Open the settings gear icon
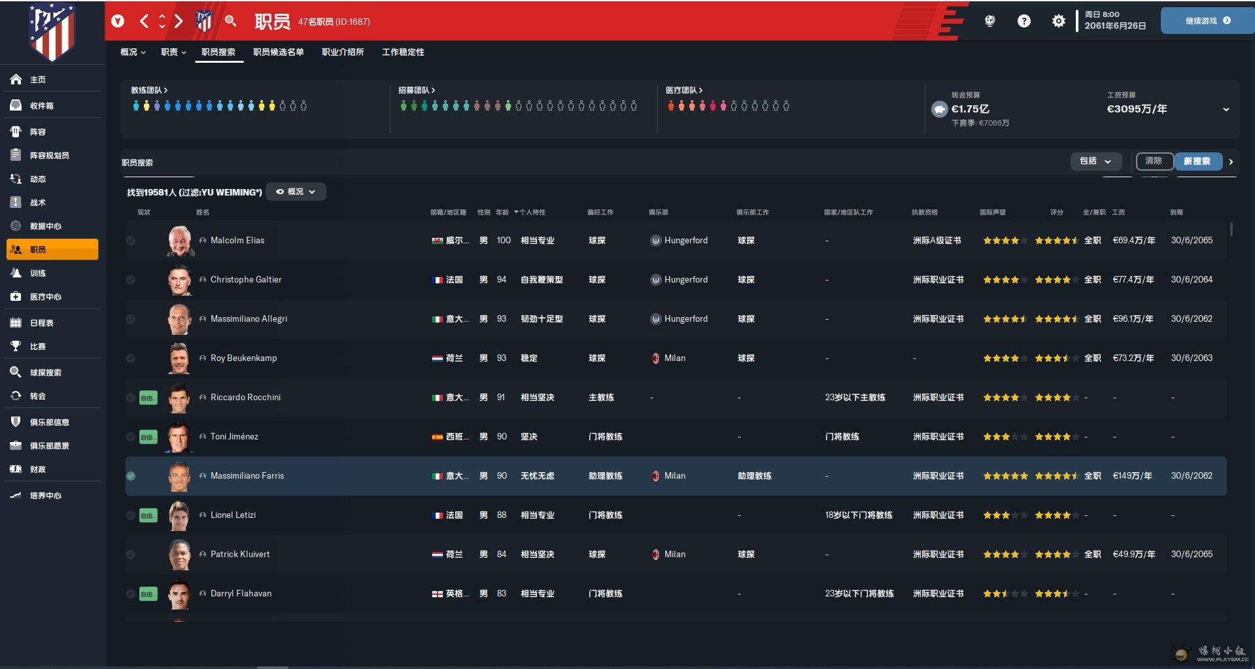Screen dimensions: 1255x669 tap(1058, 21)
